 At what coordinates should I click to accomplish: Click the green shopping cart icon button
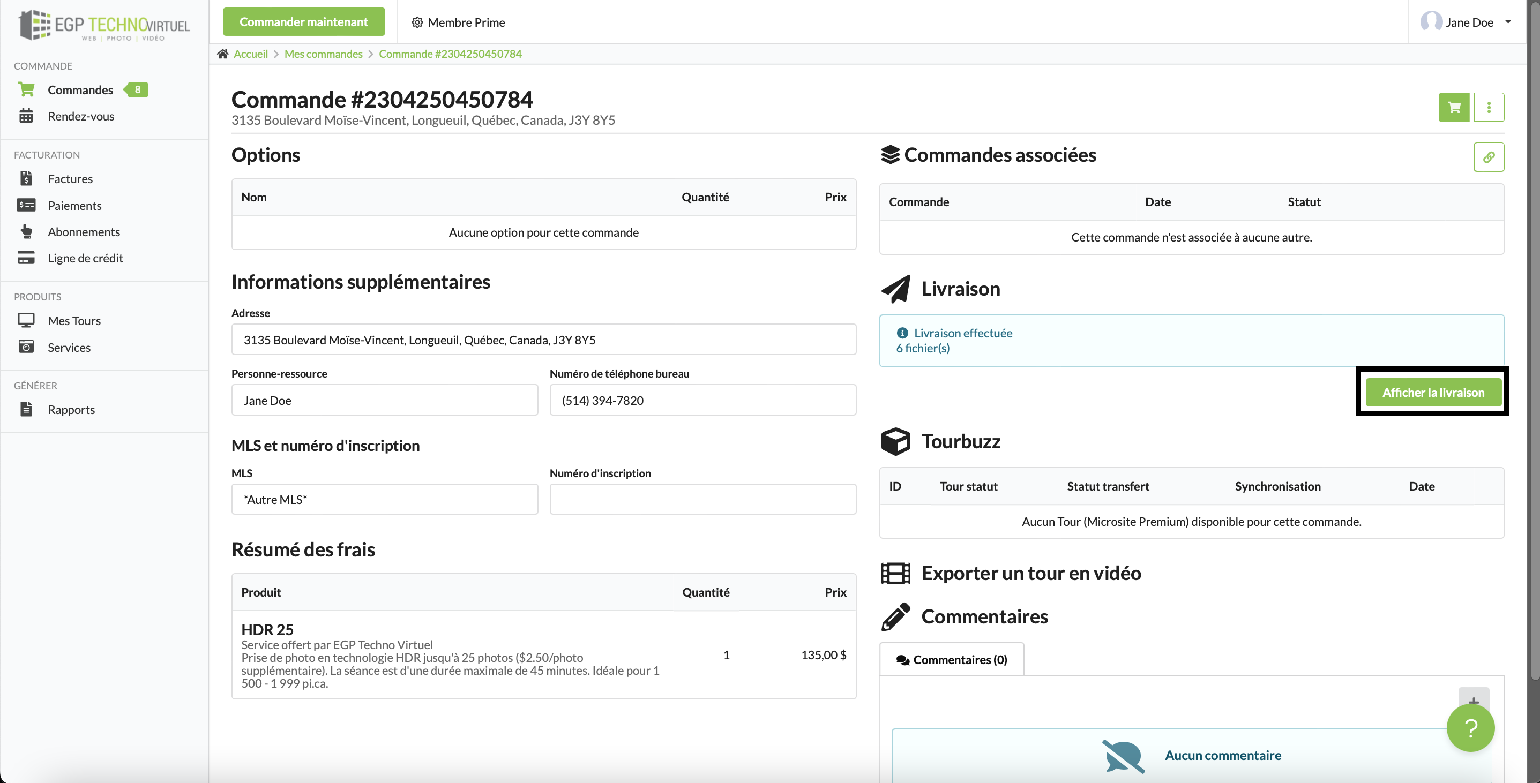click(1453, 108)
